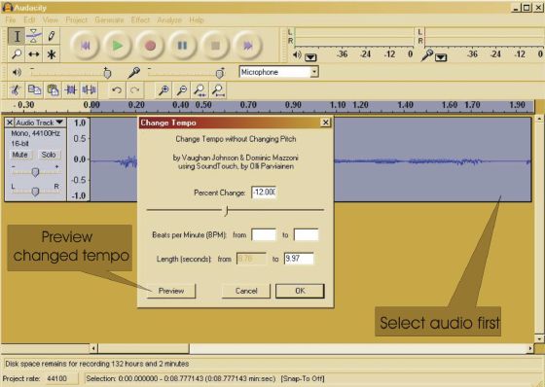Viewport: 545px width, 387px height.
Task: Skip to start of track
Action: 85,46
